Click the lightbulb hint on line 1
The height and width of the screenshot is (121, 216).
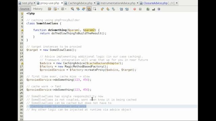(22, 13)
